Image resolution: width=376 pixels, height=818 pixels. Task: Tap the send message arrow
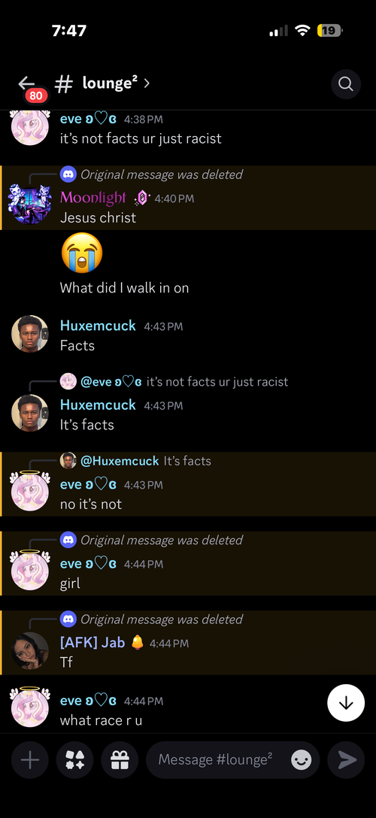pyautogui.click(x=346, y=760)
